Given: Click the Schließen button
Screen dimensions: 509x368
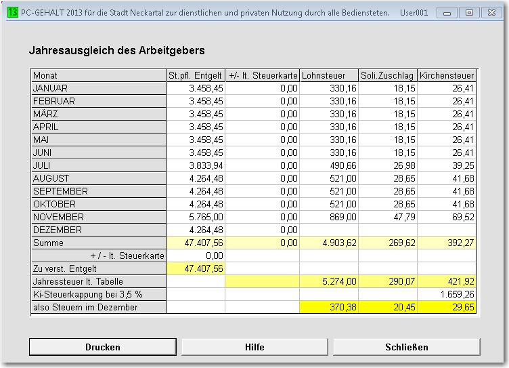Looking at the screenshot, I should 406,347.
